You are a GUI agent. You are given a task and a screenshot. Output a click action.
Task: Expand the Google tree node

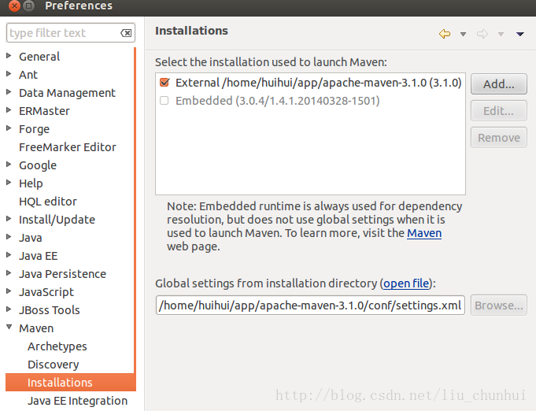(9, 164)
